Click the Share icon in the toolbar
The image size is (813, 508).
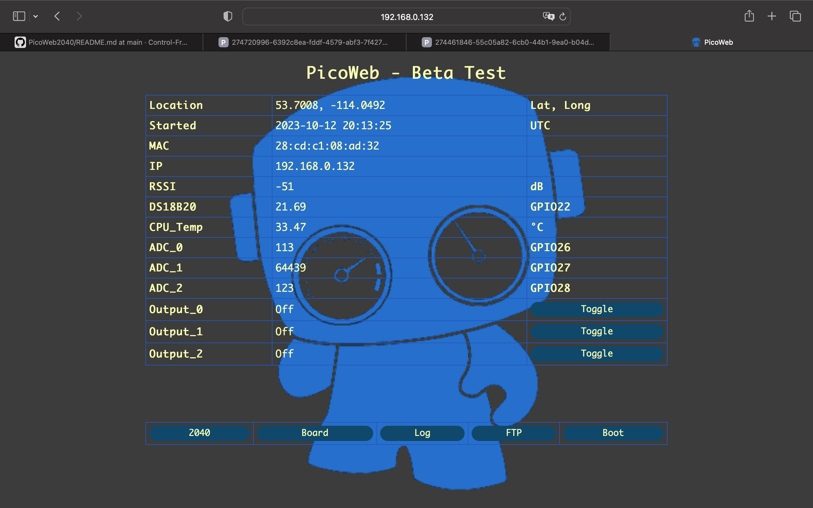pyautogui.click(x=749, y=16)
